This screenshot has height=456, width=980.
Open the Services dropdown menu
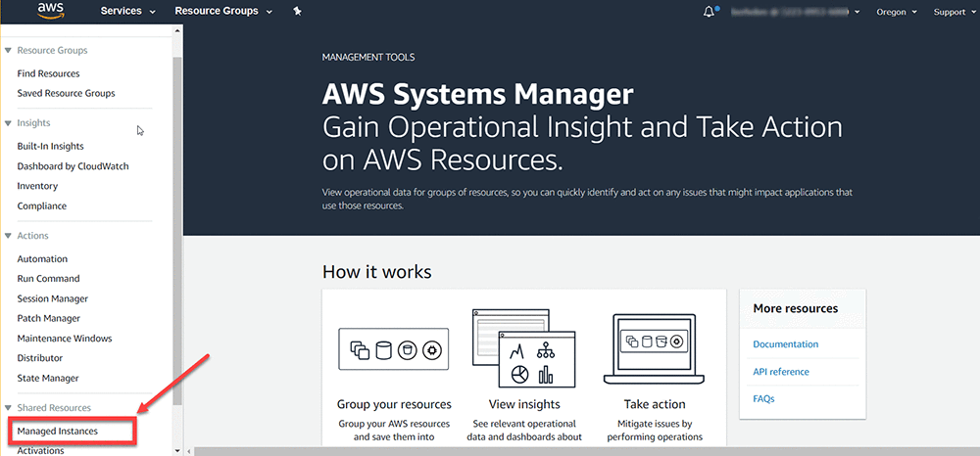click(128, 11)
